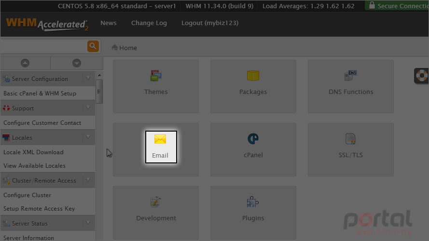
Task: Click the lifebuoy help icon at right edge
Action: pyautogui.click(x=422, y=76)
